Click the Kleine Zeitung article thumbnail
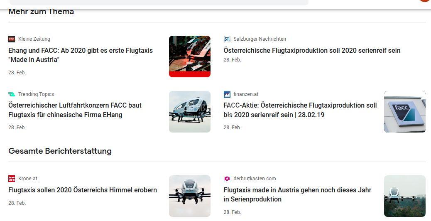Image resolution: width=431 pixels, height=221 pixels. (189, 56)
